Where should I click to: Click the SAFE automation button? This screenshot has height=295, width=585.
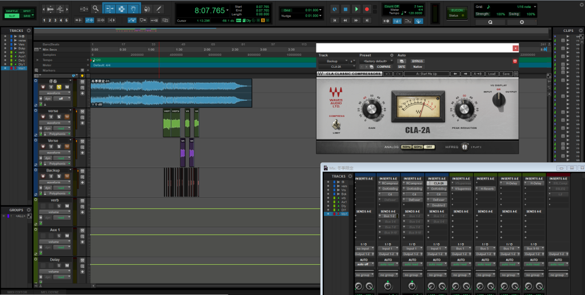tap(402, 67)
